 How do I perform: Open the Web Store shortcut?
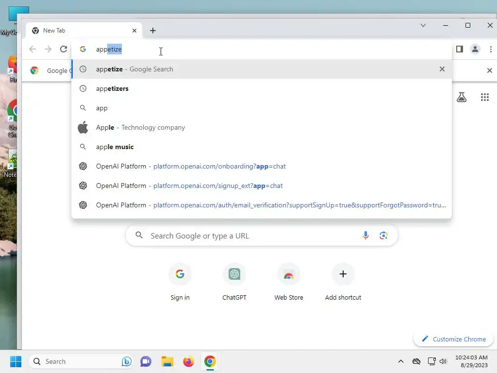289,282
